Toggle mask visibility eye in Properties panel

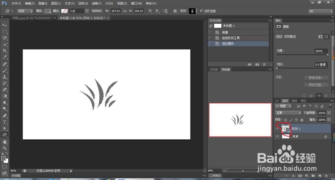(x=319, y=96)
